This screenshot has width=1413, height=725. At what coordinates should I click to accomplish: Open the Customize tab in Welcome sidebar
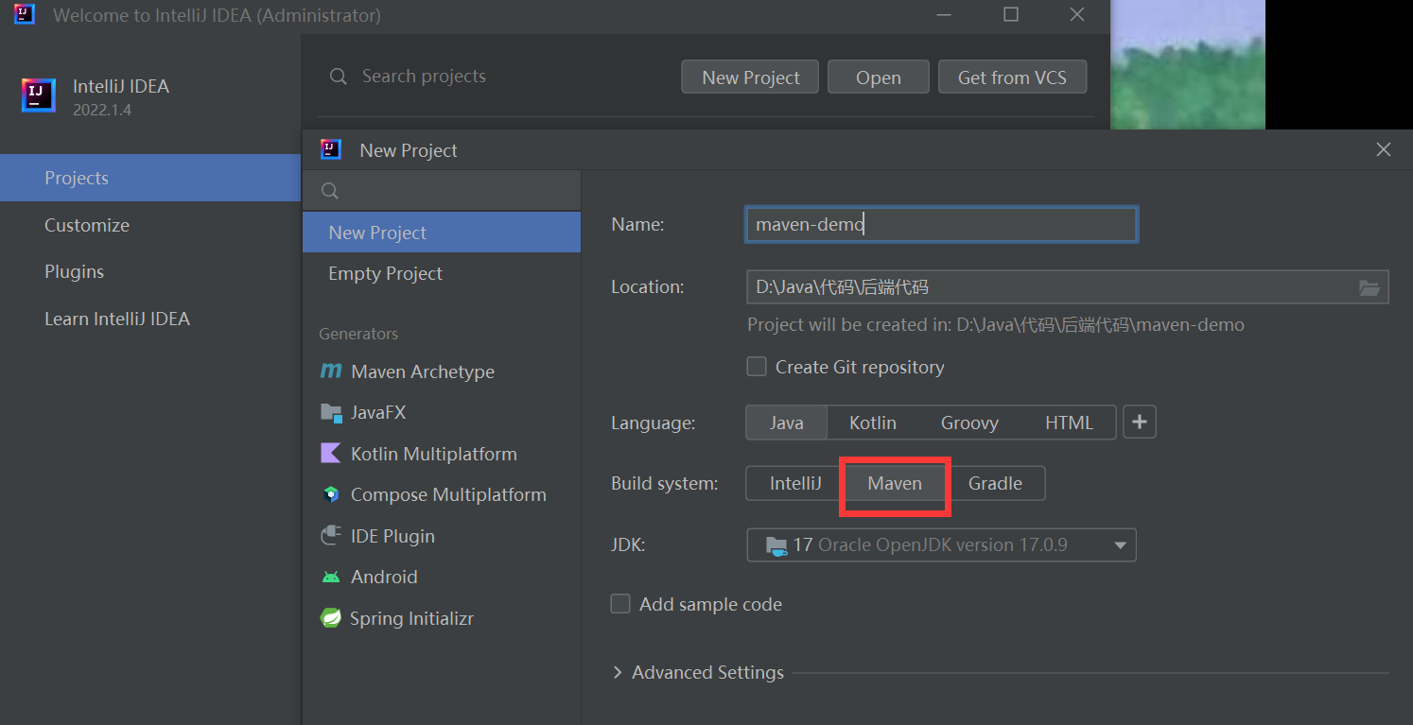click(x=150, y=225)
